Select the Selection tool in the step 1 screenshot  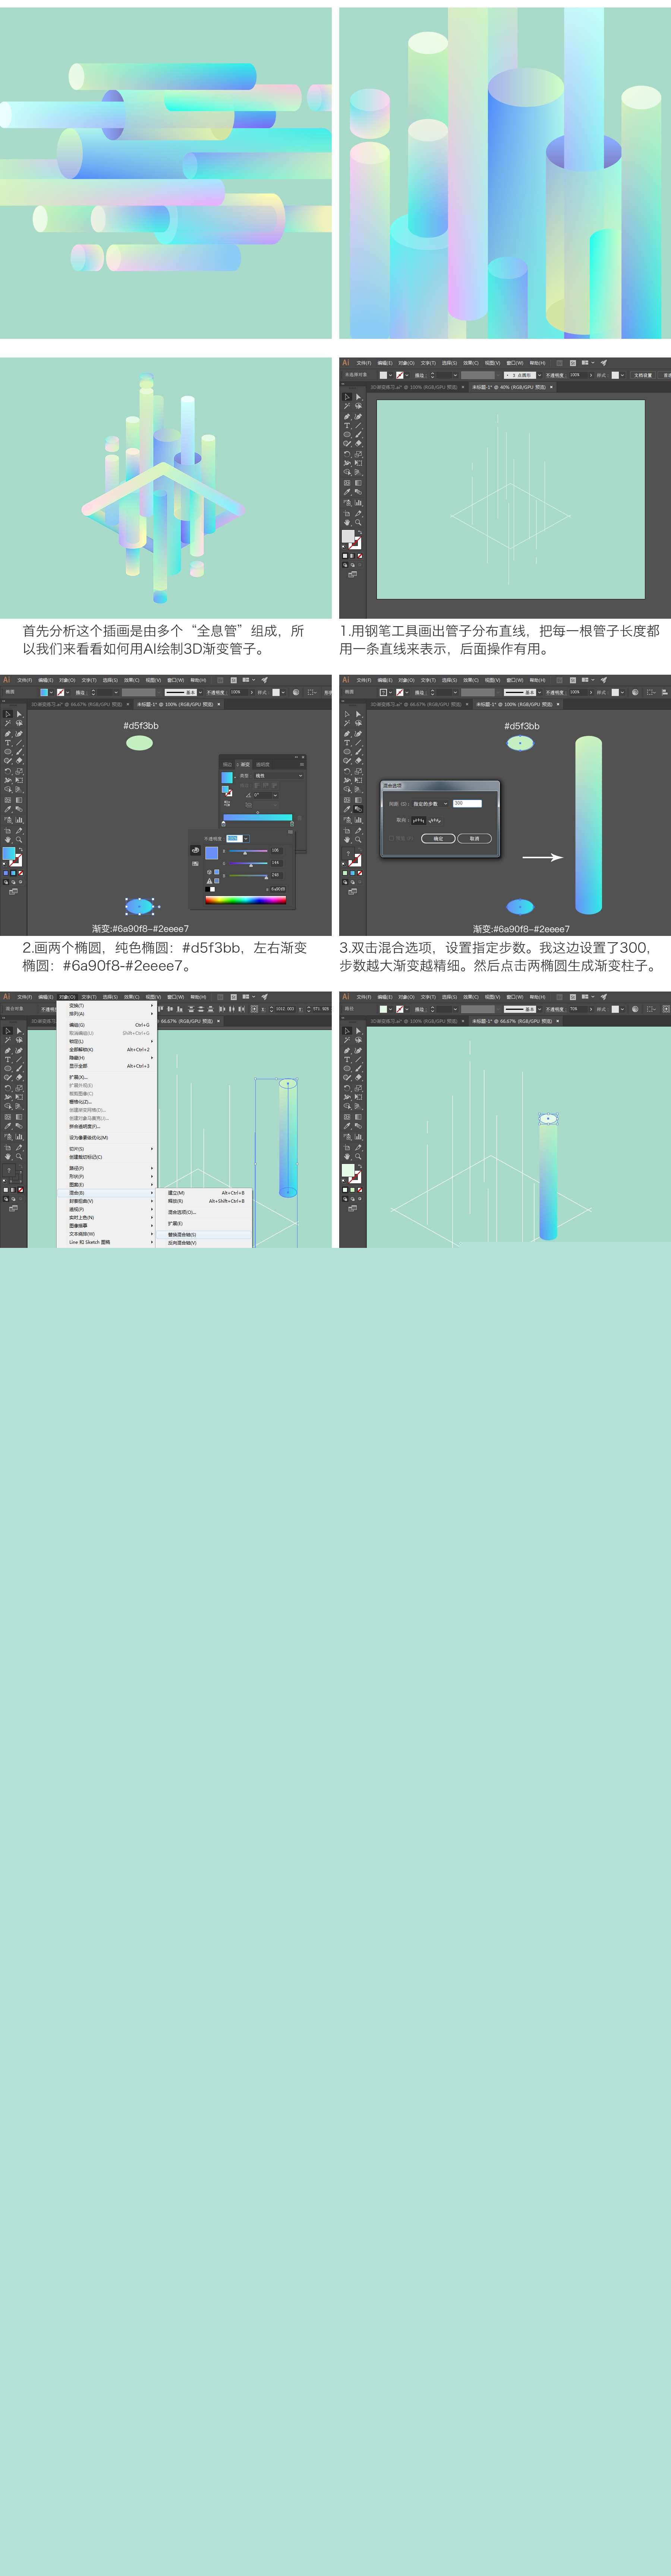347,397
